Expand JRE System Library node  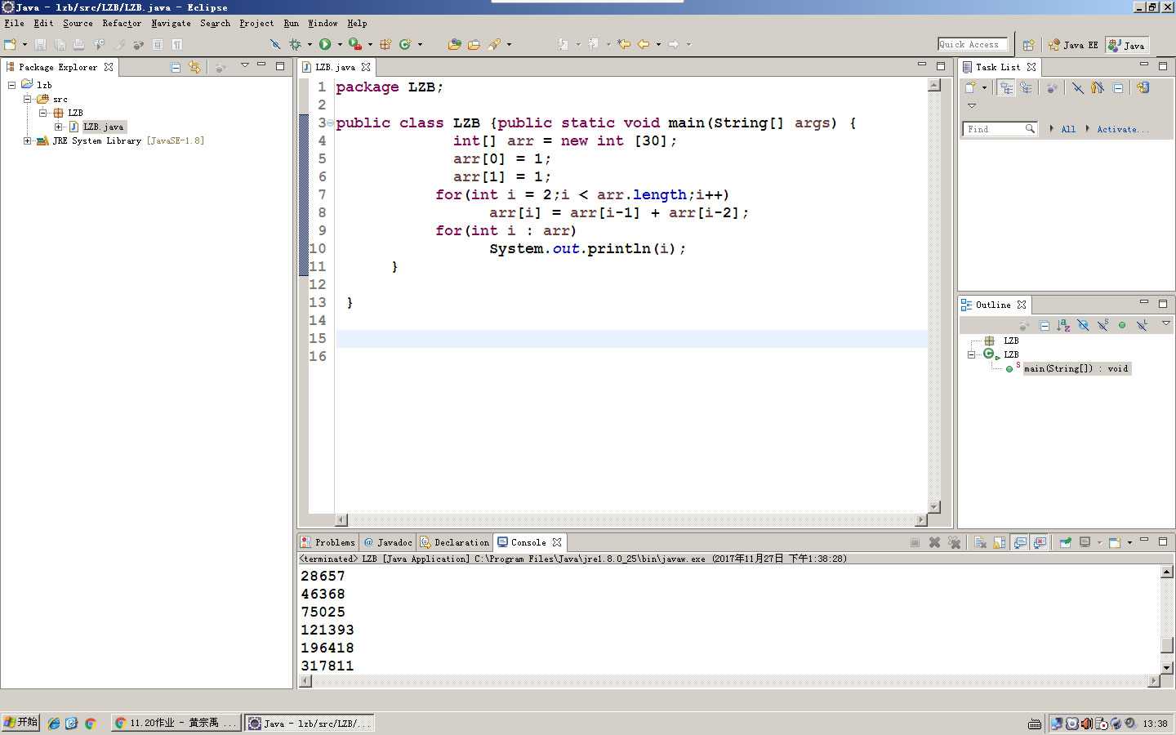point(27,140)
